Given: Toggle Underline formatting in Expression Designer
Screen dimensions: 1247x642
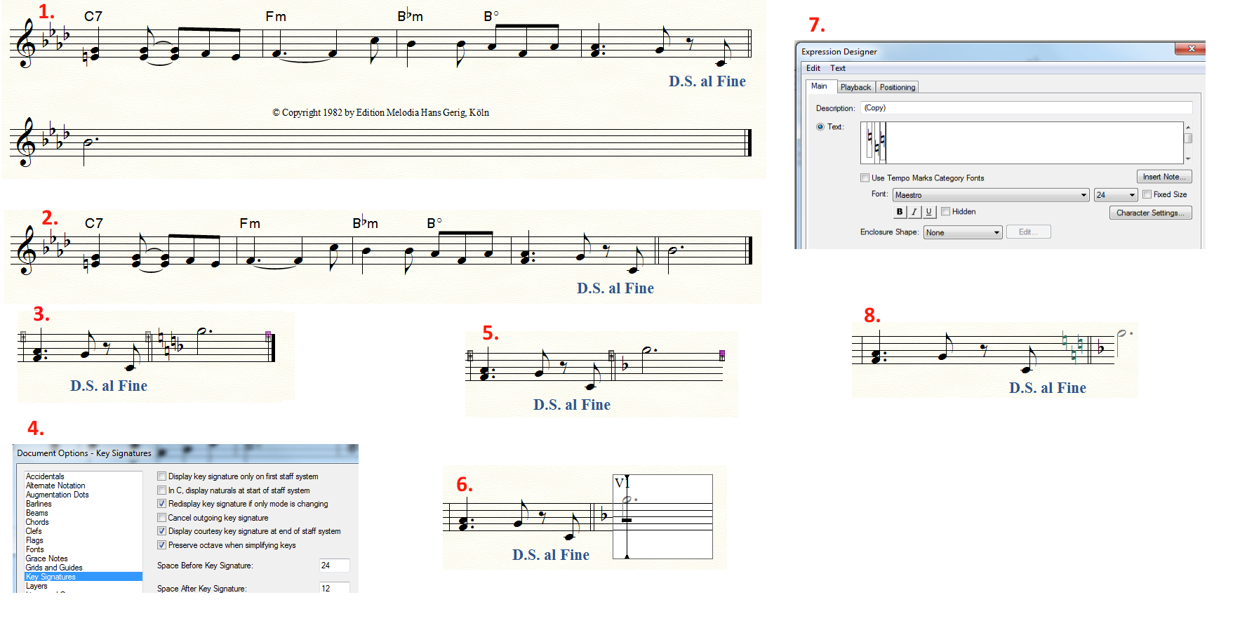Looking at the screenshot, I should [x=928, y=212].
